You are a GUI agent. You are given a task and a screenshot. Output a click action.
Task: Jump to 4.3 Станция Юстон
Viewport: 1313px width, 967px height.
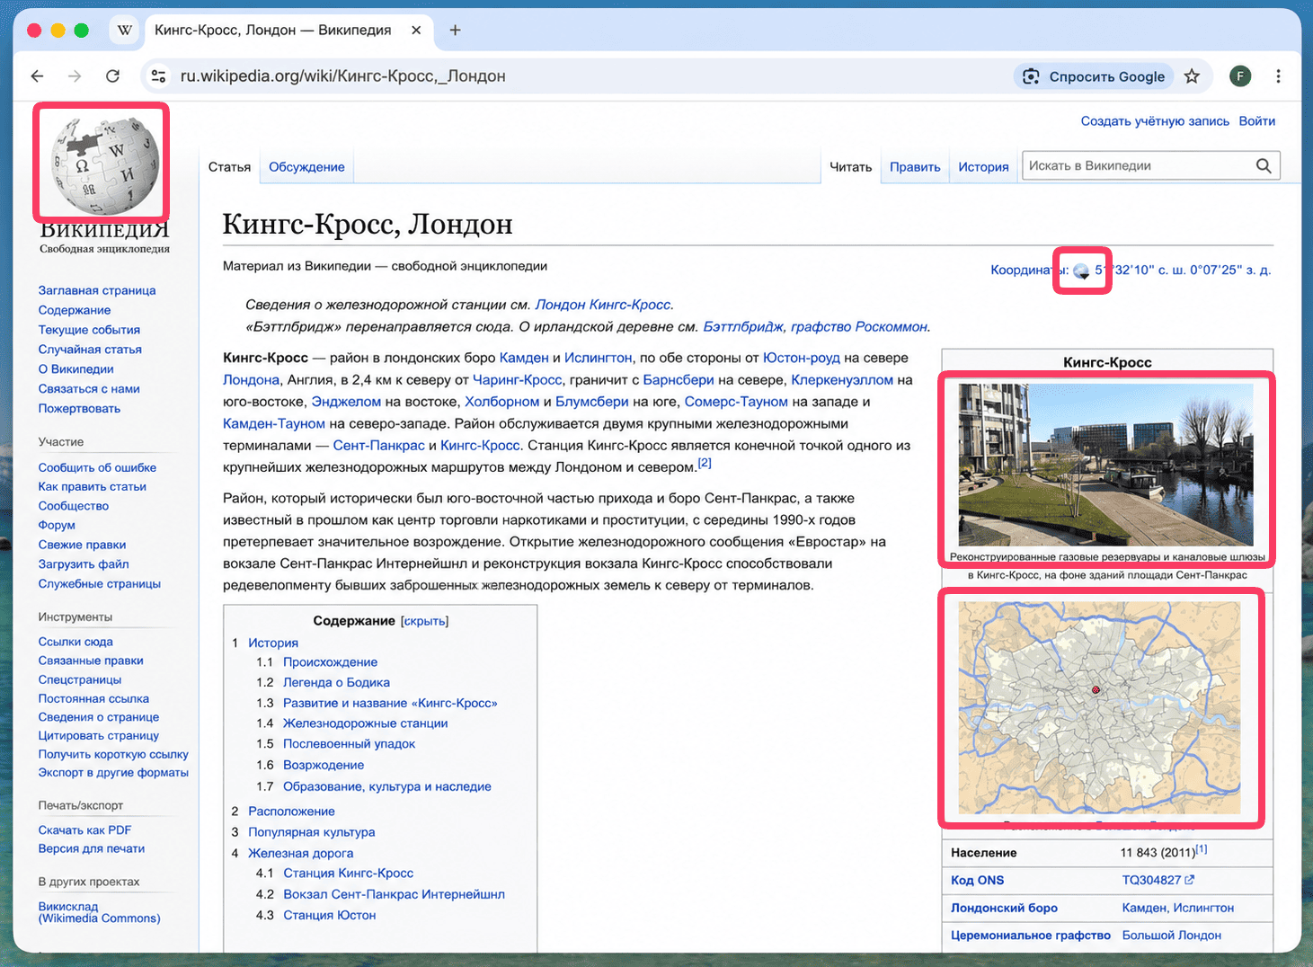tap(329, 915)
